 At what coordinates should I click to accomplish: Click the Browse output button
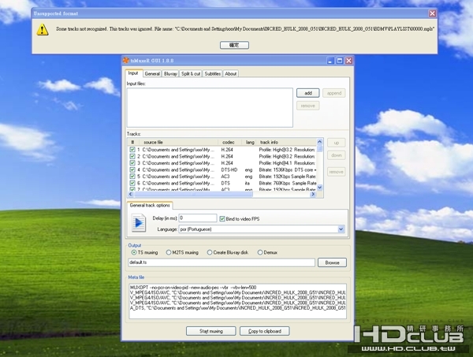click(x=332, y=262)
